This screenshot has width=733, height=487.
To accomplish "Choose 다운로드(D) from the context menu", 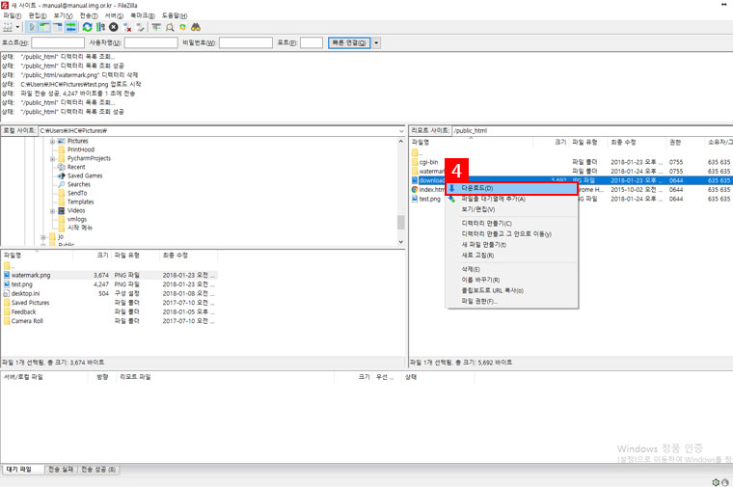I will (x=477, y=188).
